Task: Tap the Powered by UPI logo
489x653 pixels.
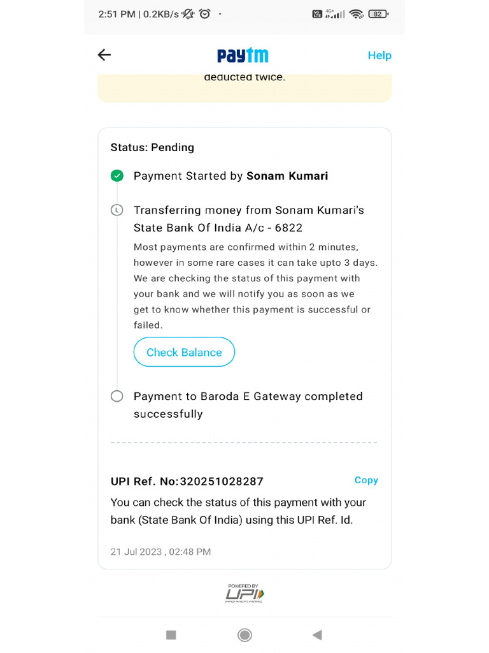Action: click(244, 593)
